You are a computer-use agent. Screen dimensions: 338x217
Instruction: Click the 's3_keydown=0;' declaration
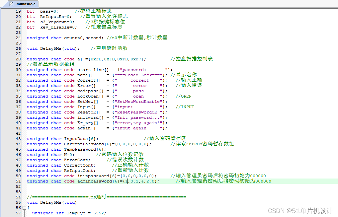click(57, 22)
